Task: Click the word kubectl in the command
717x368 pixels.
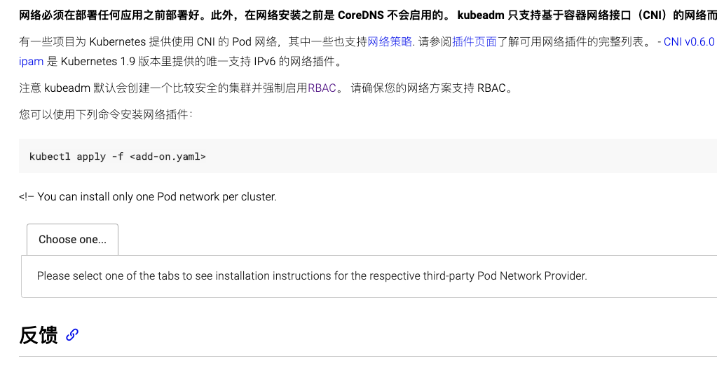Action: pyautogui.click(x=50, y=156)
